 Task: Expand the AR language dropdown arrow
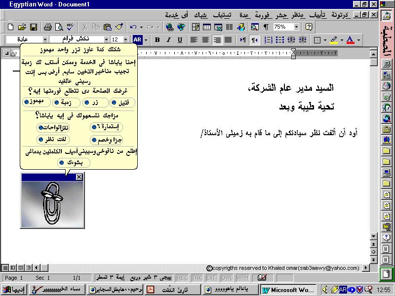click(x=146, y=40)
